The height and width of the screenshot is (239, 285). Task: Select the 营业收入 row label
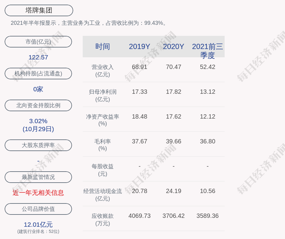pyautogui.click(x=102, y=70)
